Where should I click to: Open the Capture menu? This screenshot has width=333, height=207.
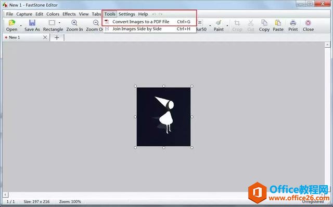[x=24, y=14]
